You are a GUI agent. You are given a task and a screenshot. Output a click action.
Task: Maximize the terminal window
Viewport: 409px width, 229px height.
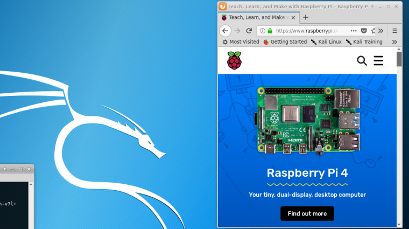click(x=20, y=169)
